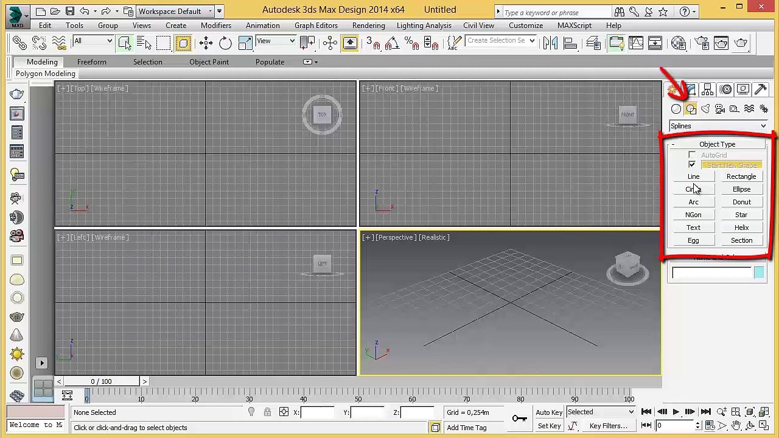Open the MAXScript menu

(x=575, y=26)
